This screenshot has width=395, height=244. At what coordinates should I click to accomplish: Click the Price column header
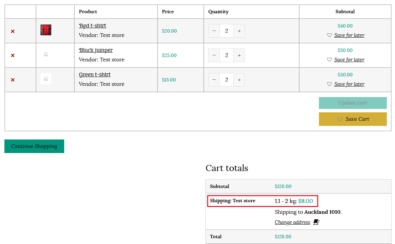[168, 12]
